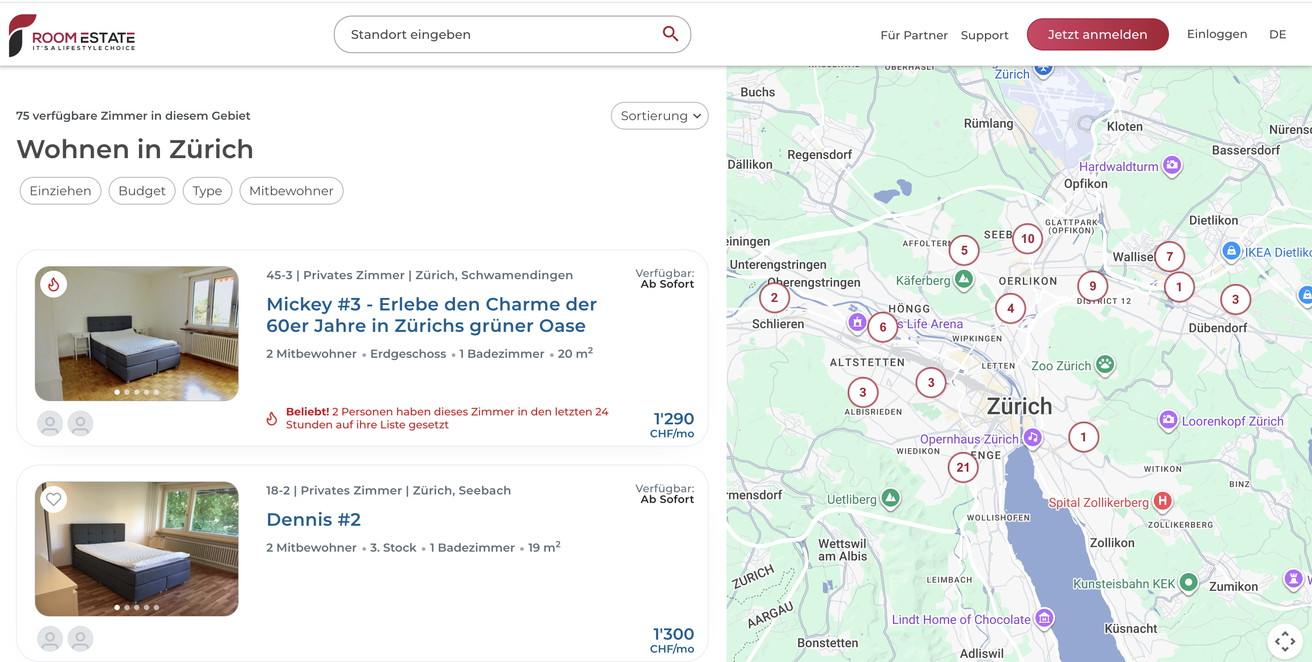The height and width of the screenshot is (662, 1312).
Task: Click the Opernhaus Zürich map pin
Action: click(1032, 437)
